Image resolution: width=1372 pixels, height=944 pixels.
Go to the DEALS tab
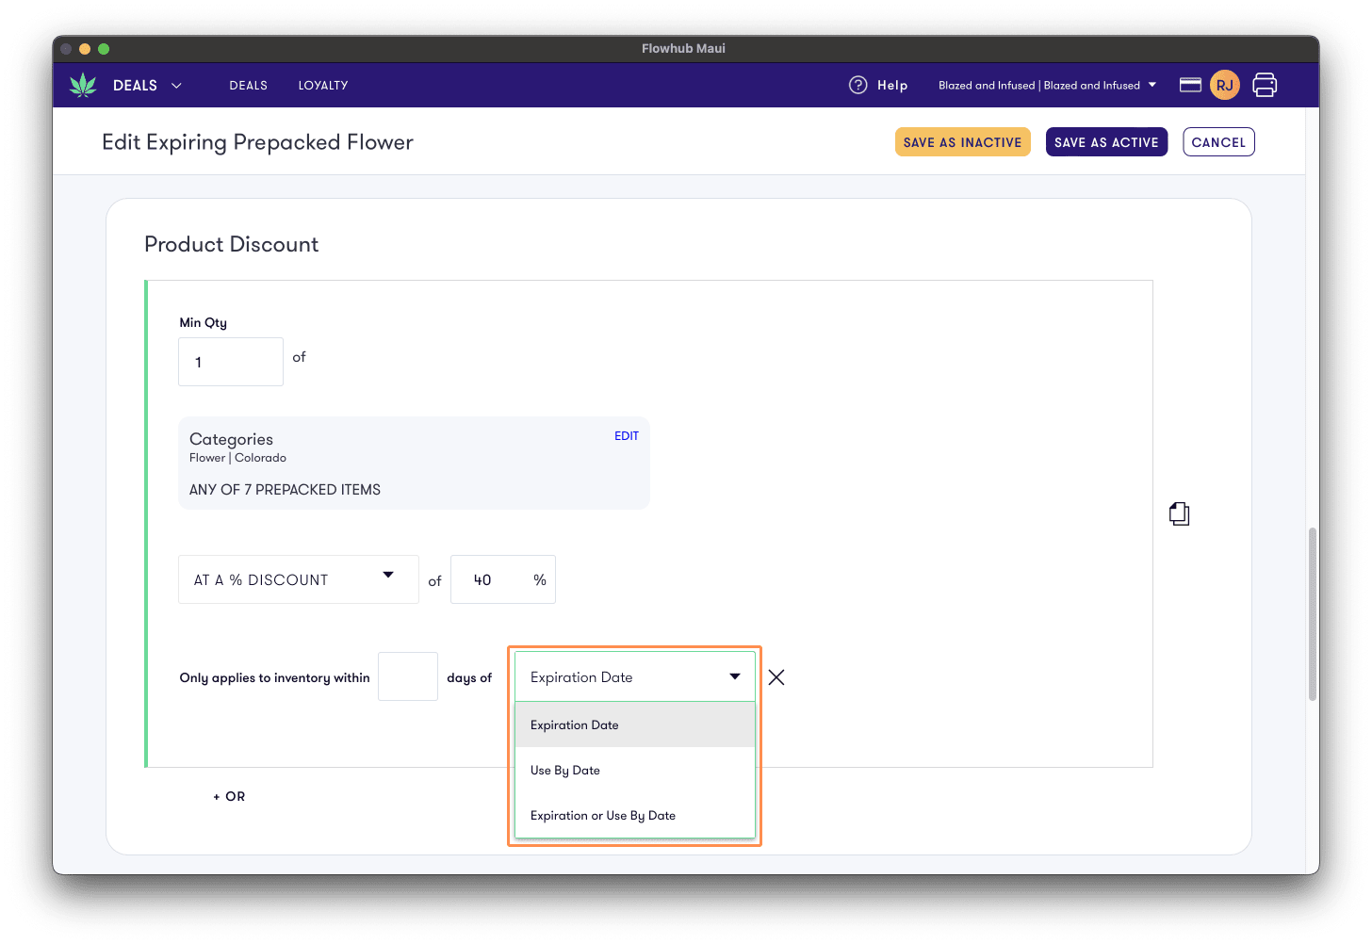(x=249, y=86)
